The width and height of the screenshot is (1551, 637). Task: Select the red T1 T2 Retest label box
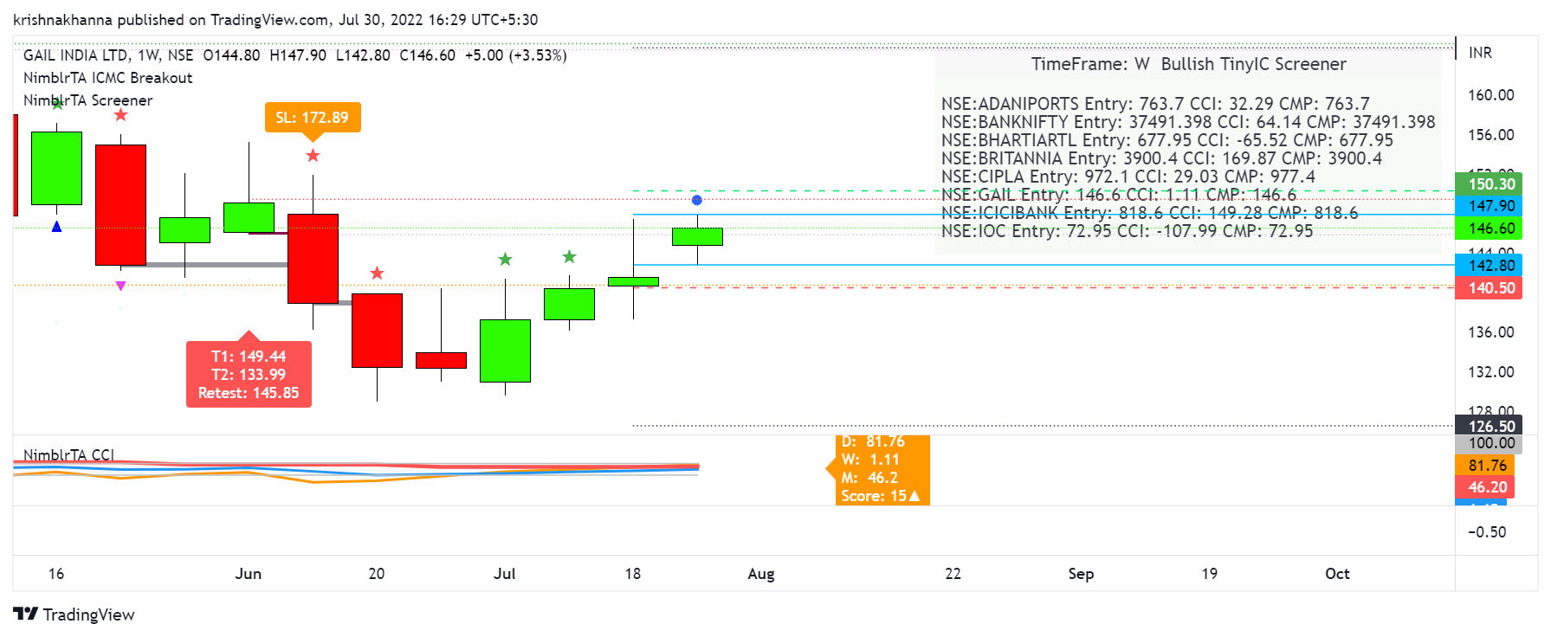click(249, 374)
